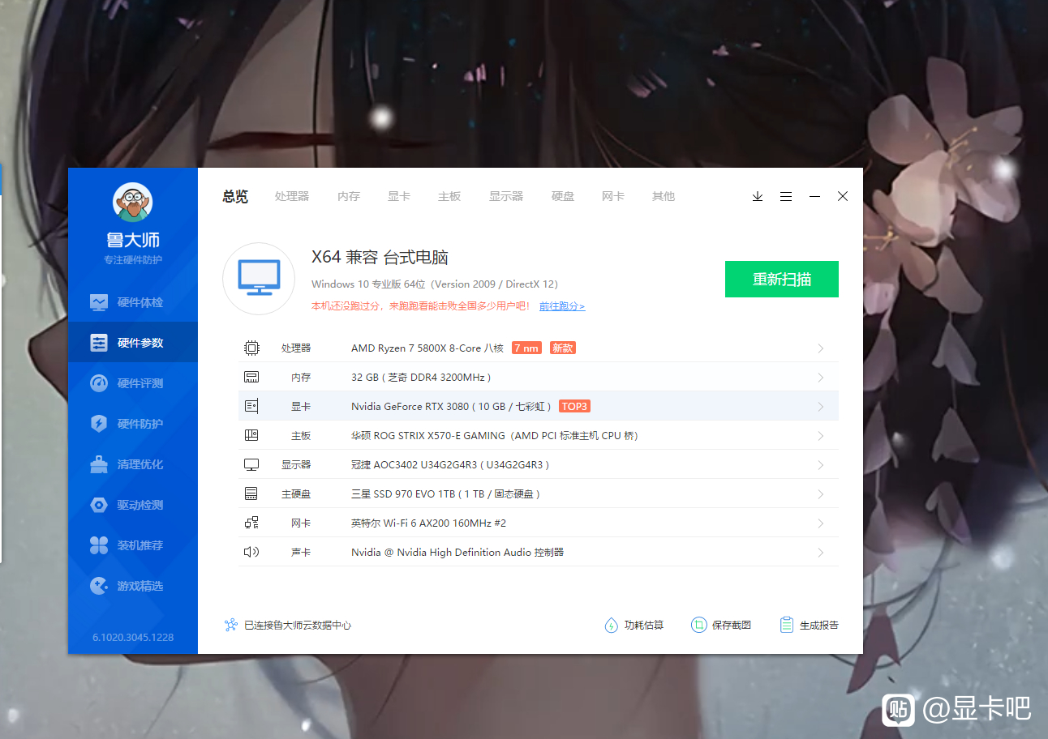Click the 显示器 monitor row icon
The height and width of the screenshot is (739, 1048).
point(251,464)
